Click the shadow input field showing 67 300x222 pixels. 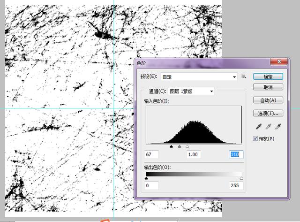(151, 154)
